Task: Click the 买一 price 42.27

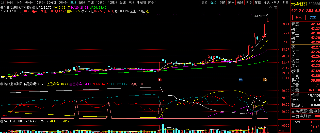Action: (x=315, y=47)
